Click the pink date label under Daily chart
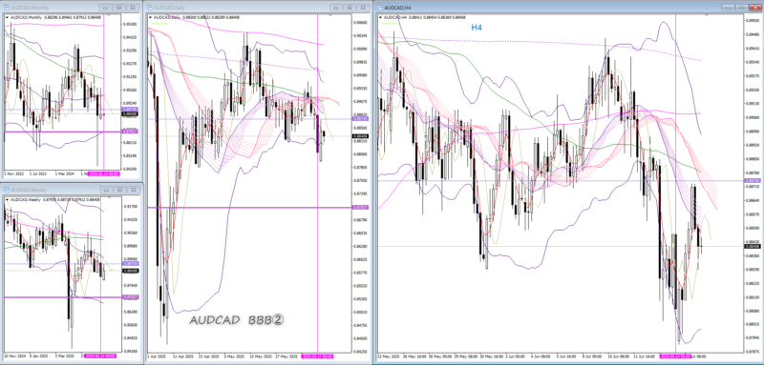Viewport: 764px width, 365px height. click(318, 356)
